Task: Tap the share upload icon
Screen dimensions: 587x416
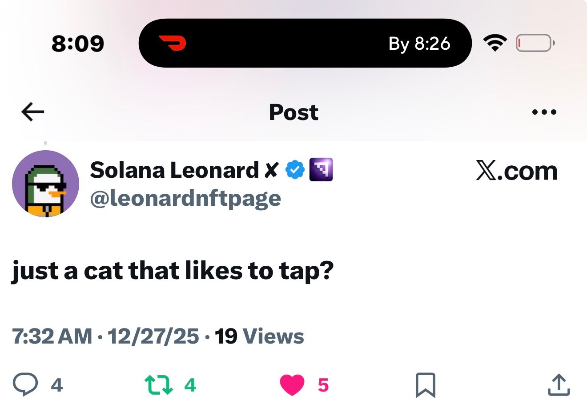Action: (559, 385)
